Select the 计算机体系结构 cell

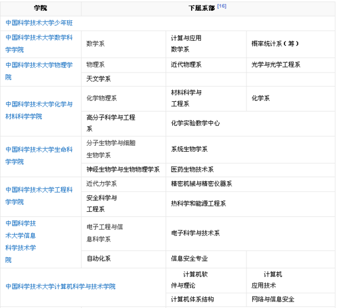(206, 300)
